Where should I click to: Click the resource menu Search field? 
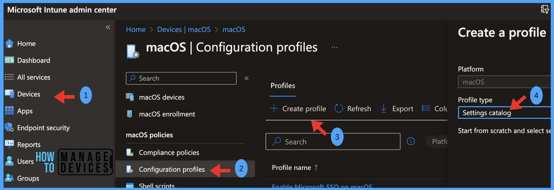pos(181,78)
